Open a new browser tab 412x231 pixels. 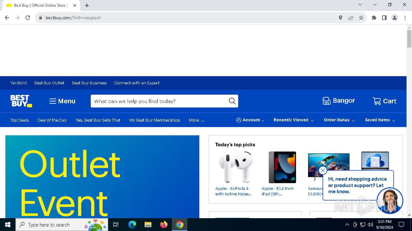87,5
